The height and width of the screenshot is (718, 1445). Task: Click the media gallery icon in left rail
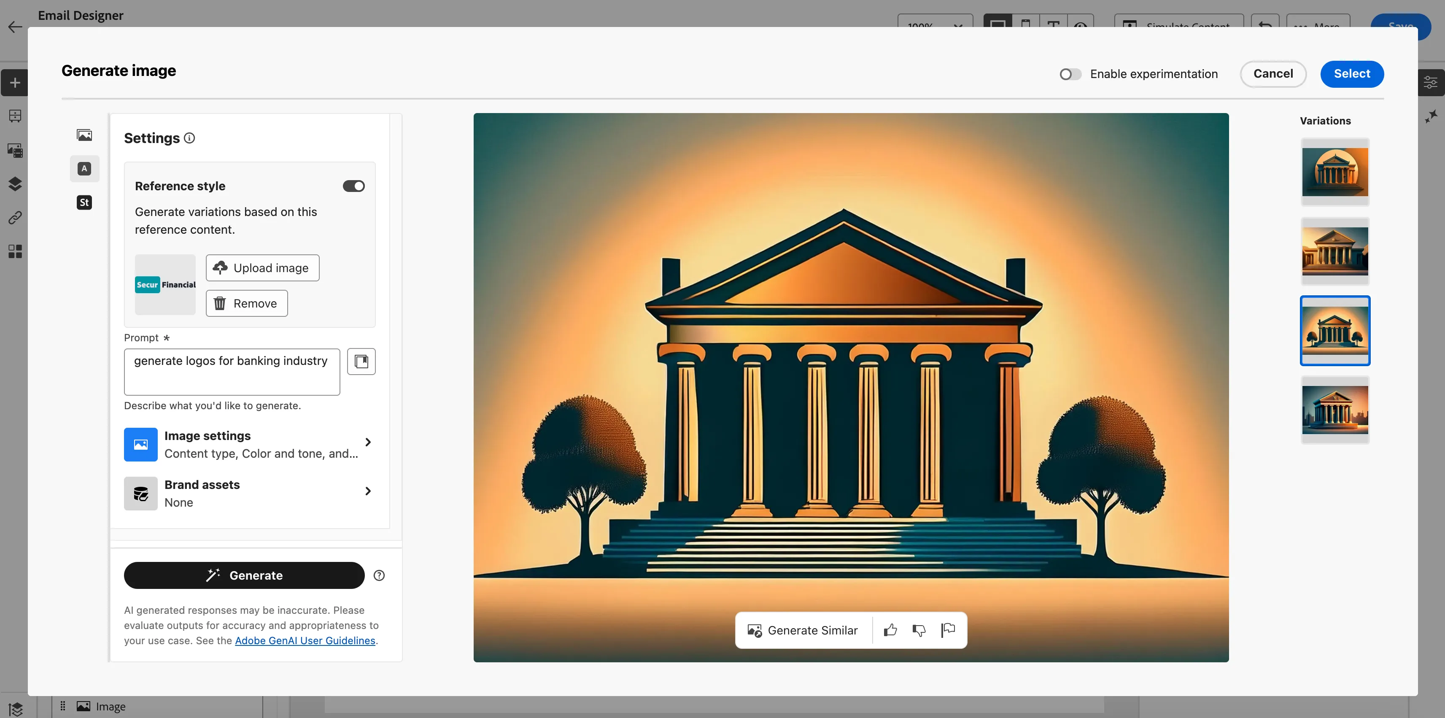[15, 150]
